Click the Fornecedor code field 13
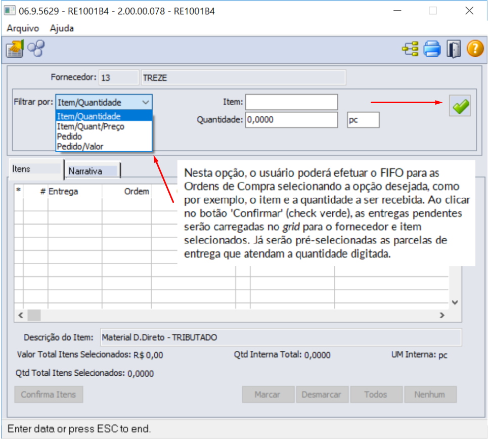 point(118,77)
